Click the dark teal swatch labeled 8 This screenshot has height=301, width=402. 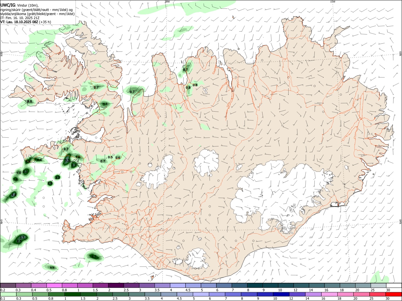[x=254, y=286]
